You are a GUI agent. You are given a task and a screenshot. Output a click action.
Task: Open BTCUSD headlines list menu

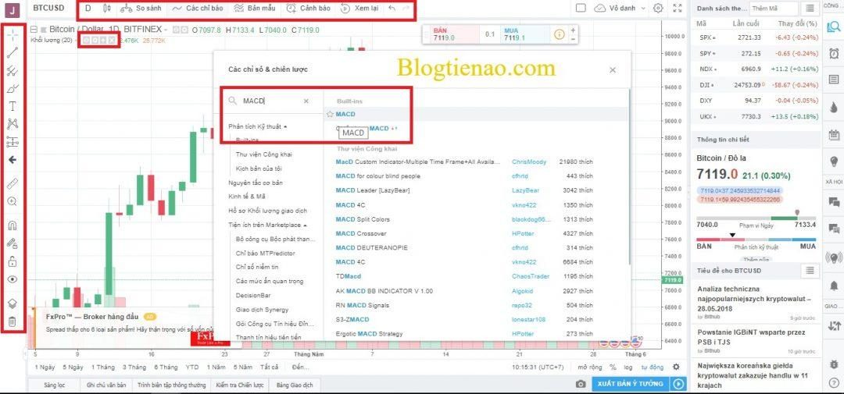point(810,271)
